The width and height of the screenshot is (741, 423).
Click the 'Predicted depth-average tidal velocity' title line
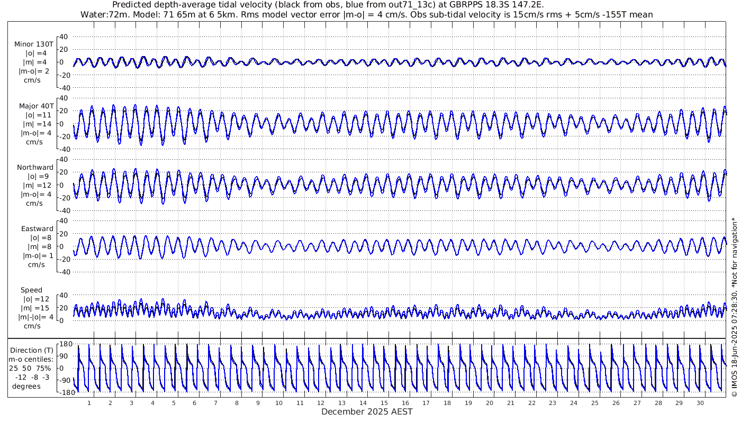click(328, 5)
